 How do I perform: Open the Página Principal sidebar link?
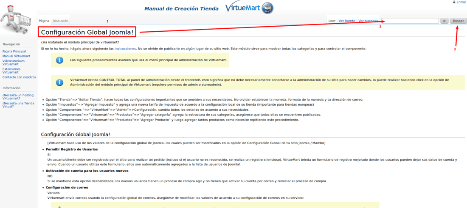coord(14,51)
